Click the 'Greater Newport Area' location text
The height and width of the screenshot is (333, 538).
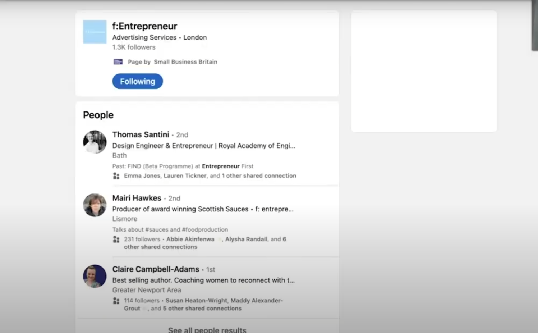click(147, 290)
